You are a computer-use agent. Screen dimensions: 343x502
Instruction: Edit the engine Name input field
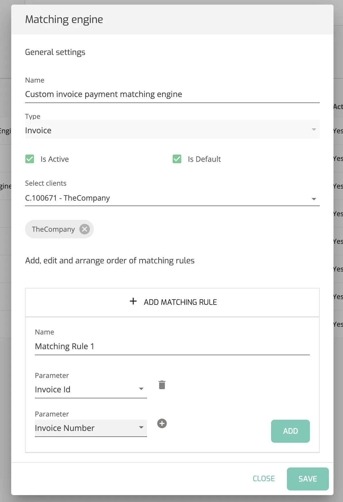(172, 94)
